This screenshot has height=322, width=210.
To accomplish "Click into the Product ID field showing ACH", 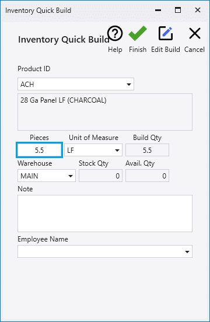I will 76,84.
